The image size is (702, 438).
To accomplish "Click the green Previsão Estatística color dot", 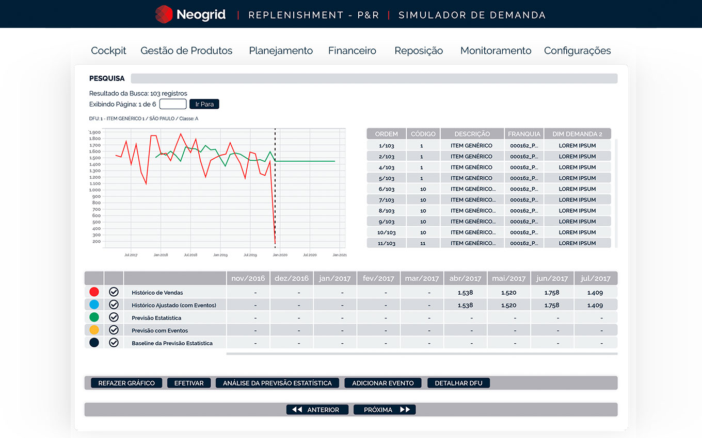I will tap(94, 317).
